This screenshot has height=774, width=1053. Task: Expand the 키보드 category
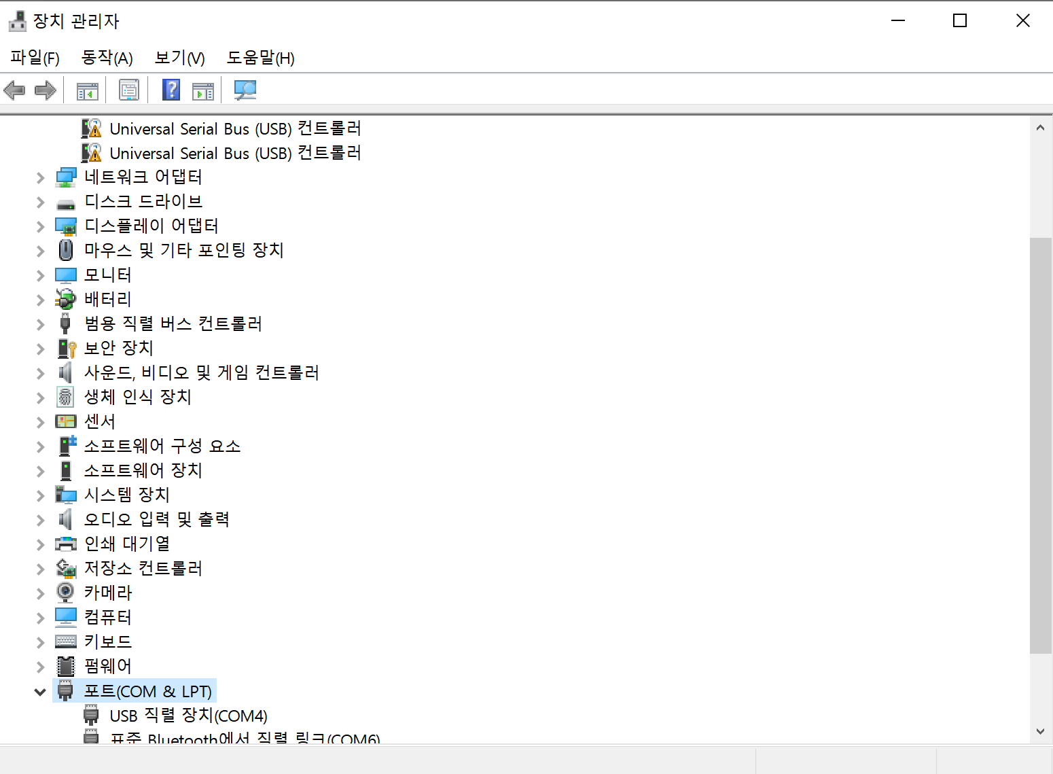[40, 643]
